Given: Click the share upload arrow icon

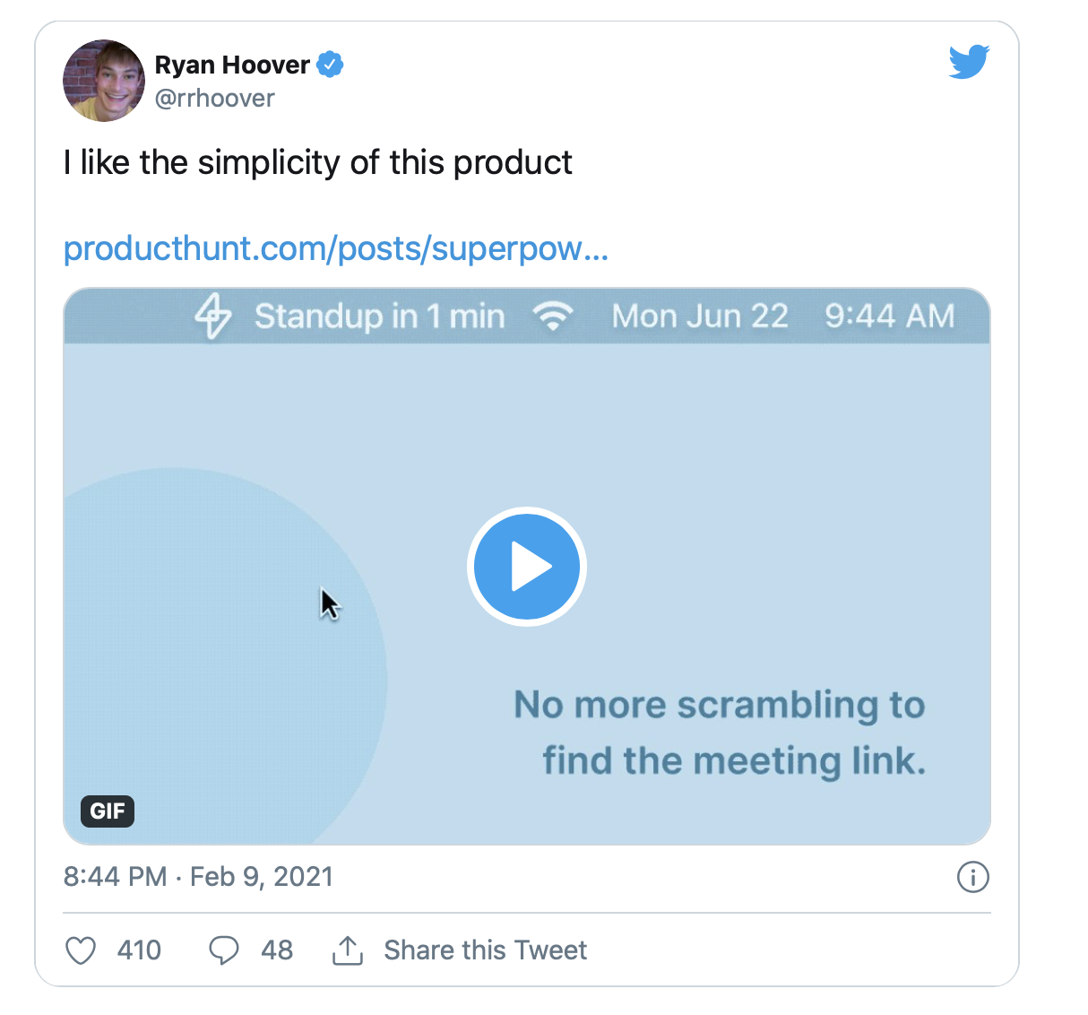Looking at the screenshot, I should (x=348, y=950).
